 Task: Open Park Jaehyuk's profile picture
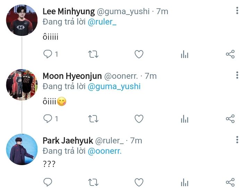[22, 149]
